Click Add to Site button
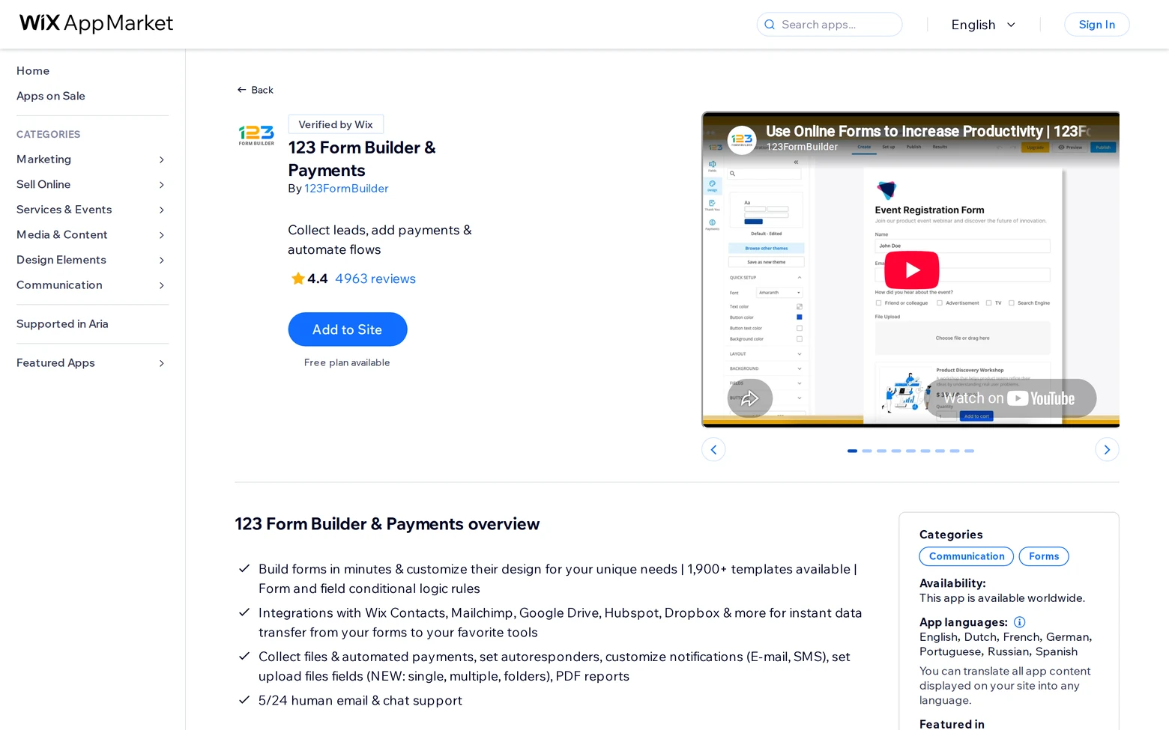 point(348,329)
